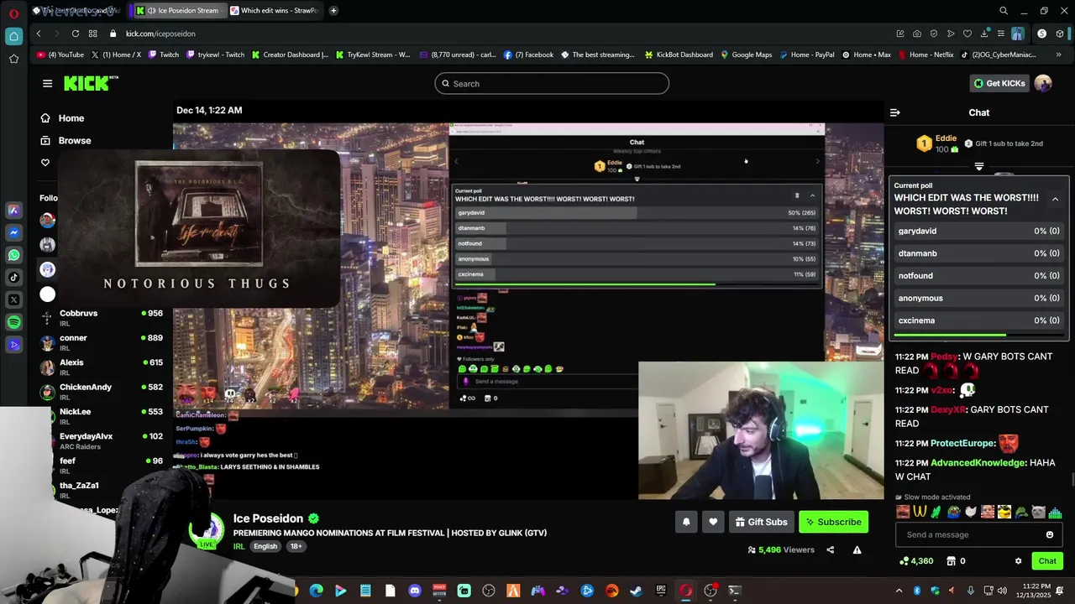Open Opera snapshot camera icon
Image resolution: width=1075 pixels, height=604 pixels.
point(917,34)
